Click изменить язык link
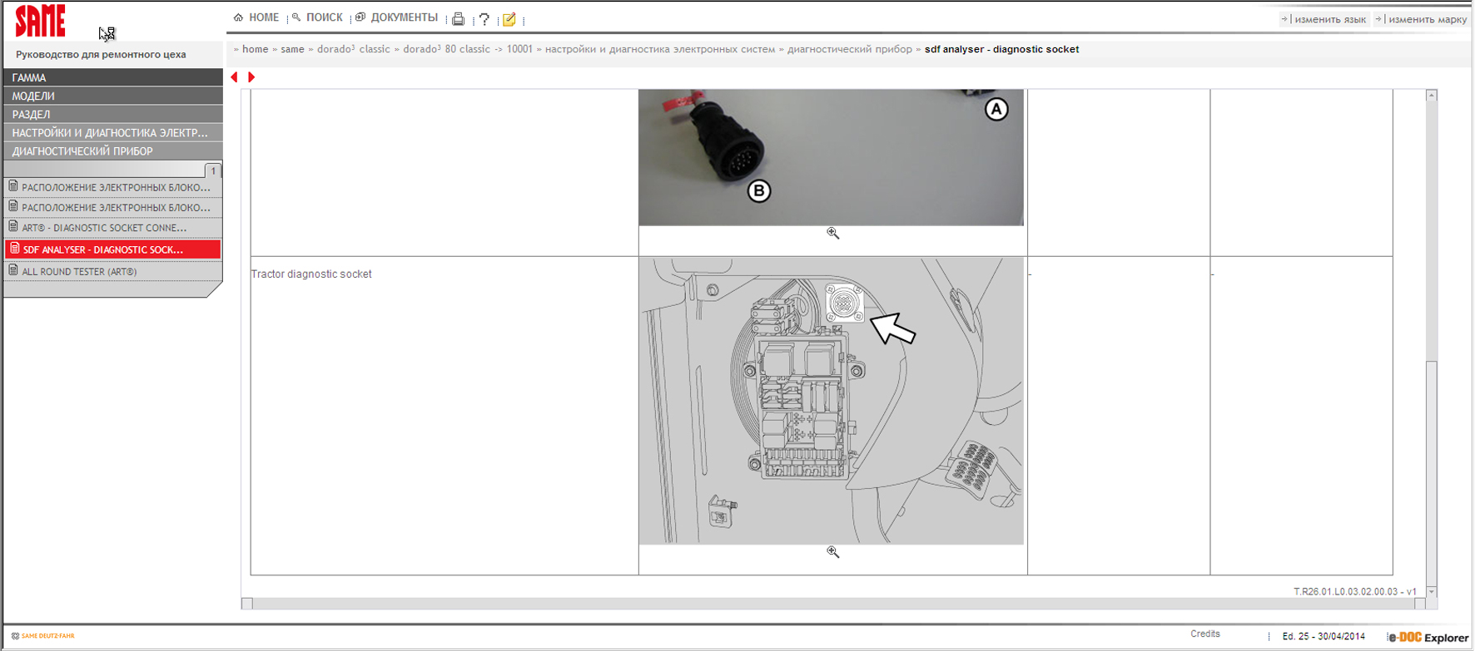 [1329, 19]
